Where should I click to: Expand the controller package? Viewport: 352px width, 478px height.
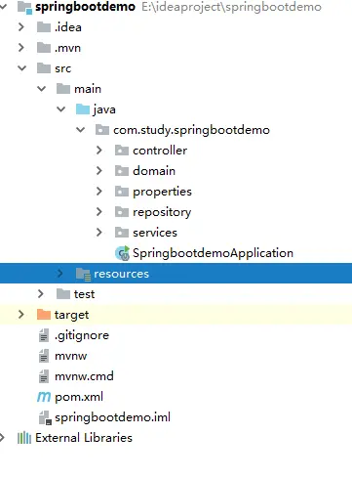(x=99, y=151)
